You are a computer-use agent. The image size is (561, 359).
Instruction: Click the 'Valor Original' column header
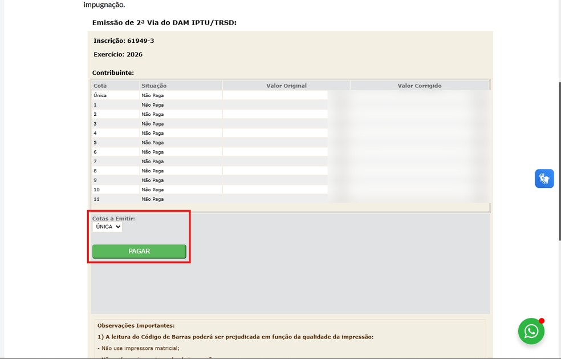pos(286,86)
